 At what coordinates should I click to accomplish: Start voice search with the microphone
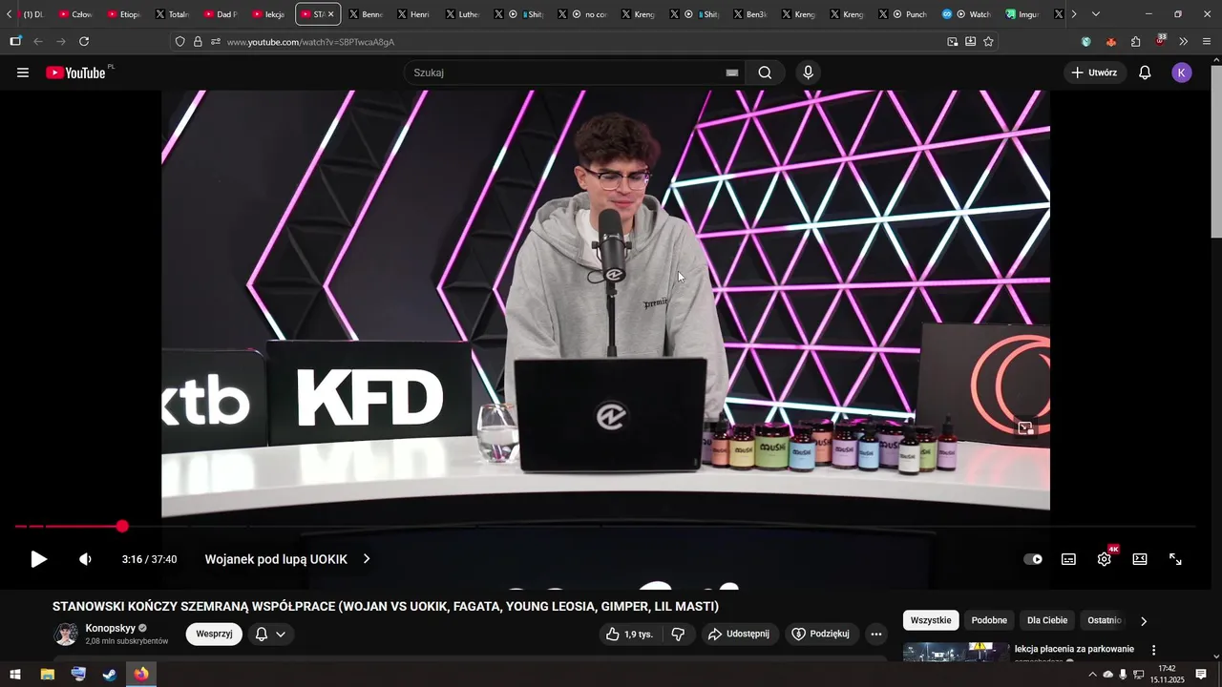click(809, 73)
